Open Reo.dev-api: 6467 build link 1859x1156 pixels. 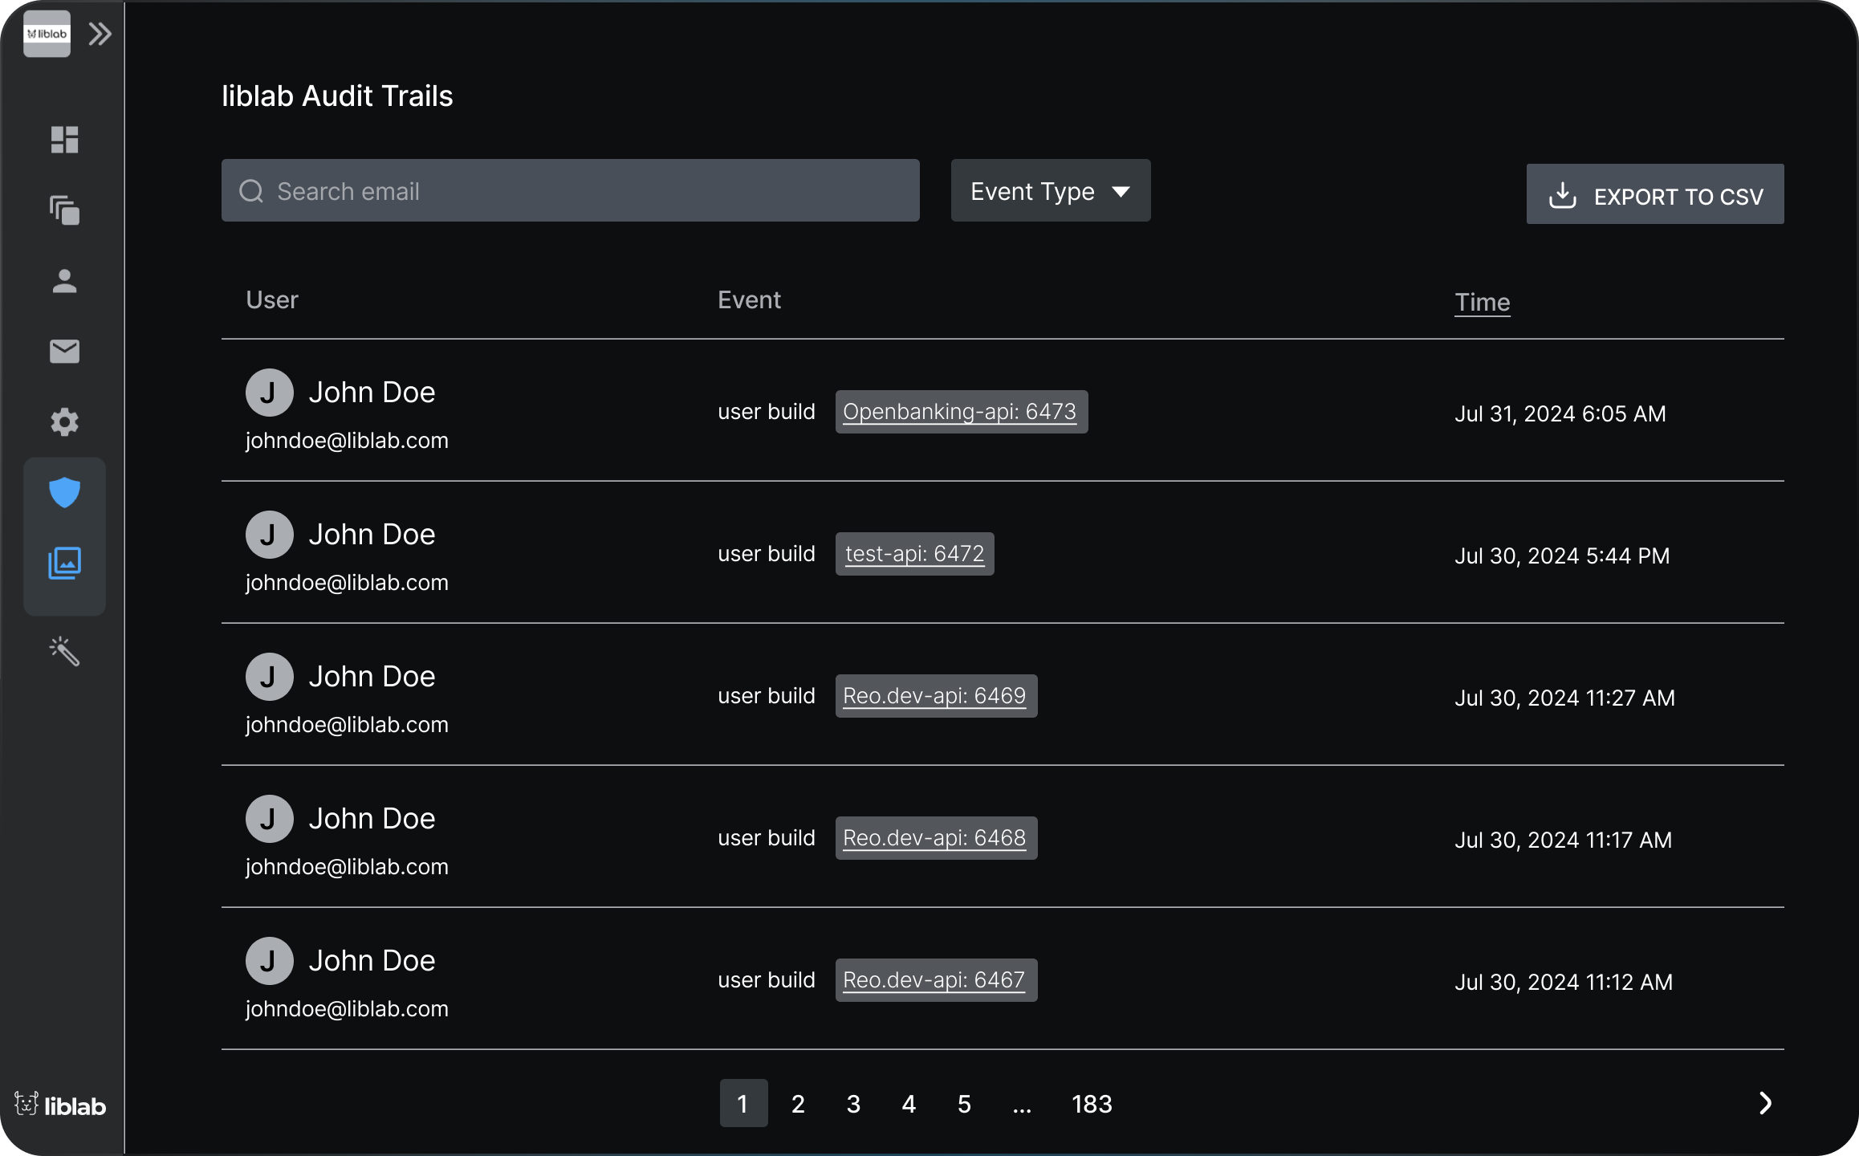pos(934,980)
